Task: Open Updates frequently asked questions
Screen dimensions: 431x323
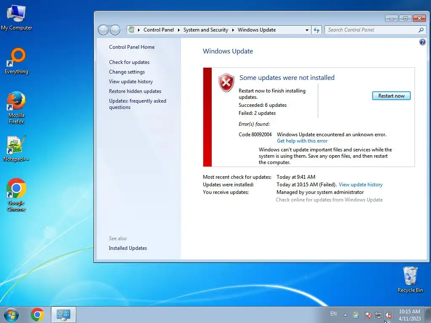Action: point(138,104)
